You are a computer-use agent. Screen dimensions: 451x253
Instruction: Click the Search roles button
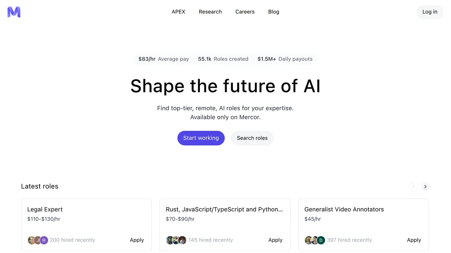[252, 138]
